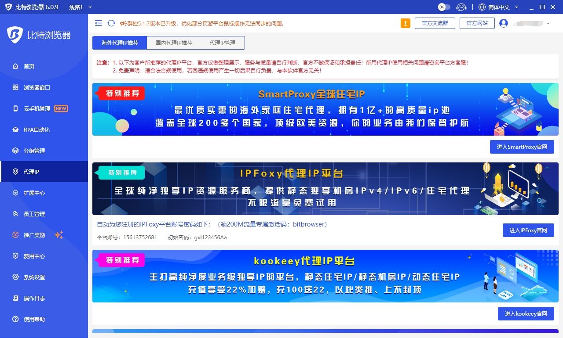Click 进入IPFoxy官网 button
The height and width of the screenshot is (338, 563).
[528, 230]
